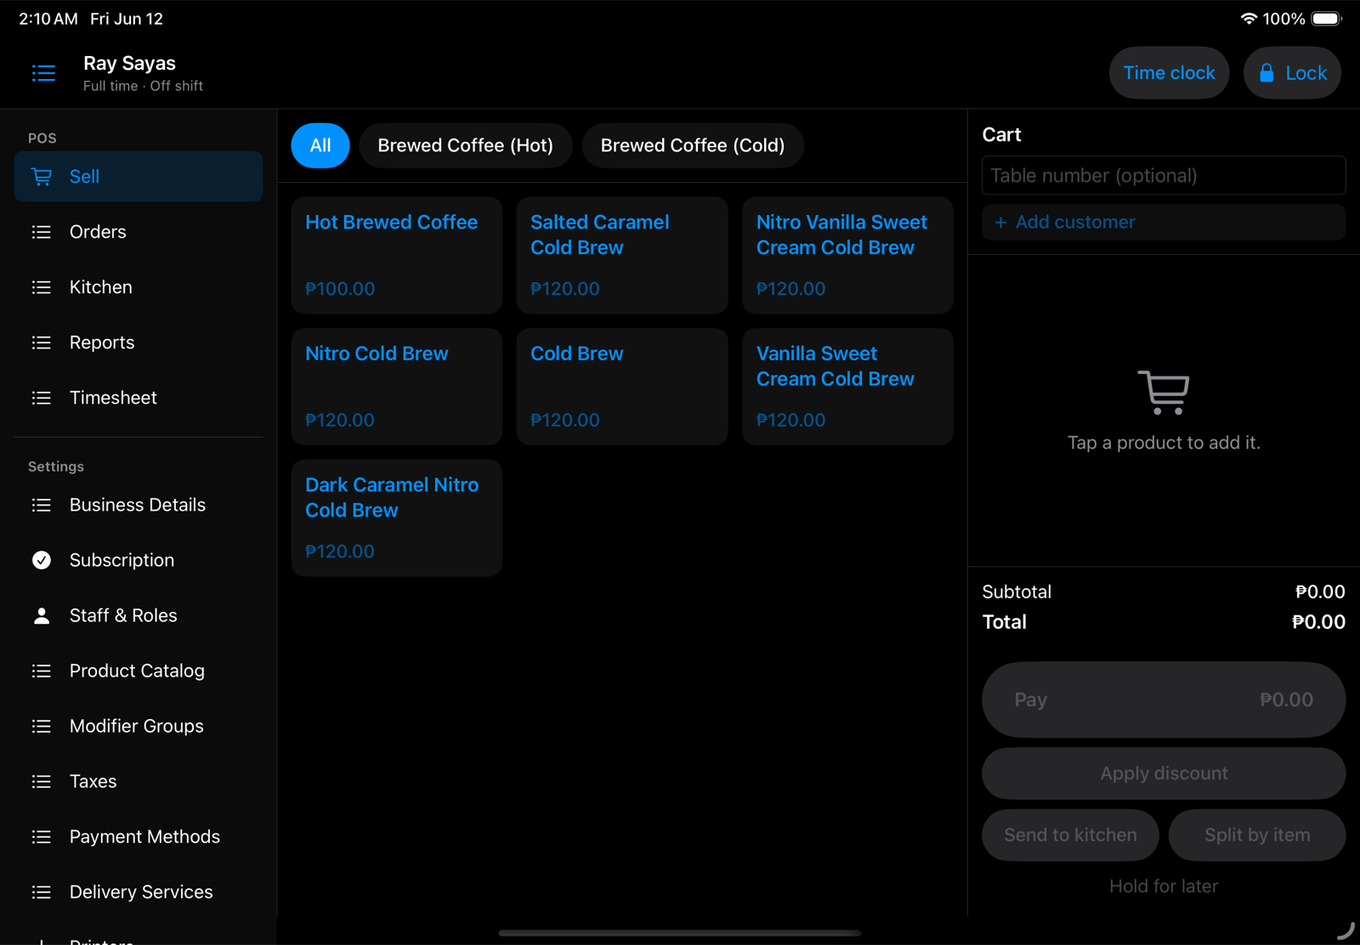
Task: Add Nitro Cold Brew product card
Action: (397, 387)
